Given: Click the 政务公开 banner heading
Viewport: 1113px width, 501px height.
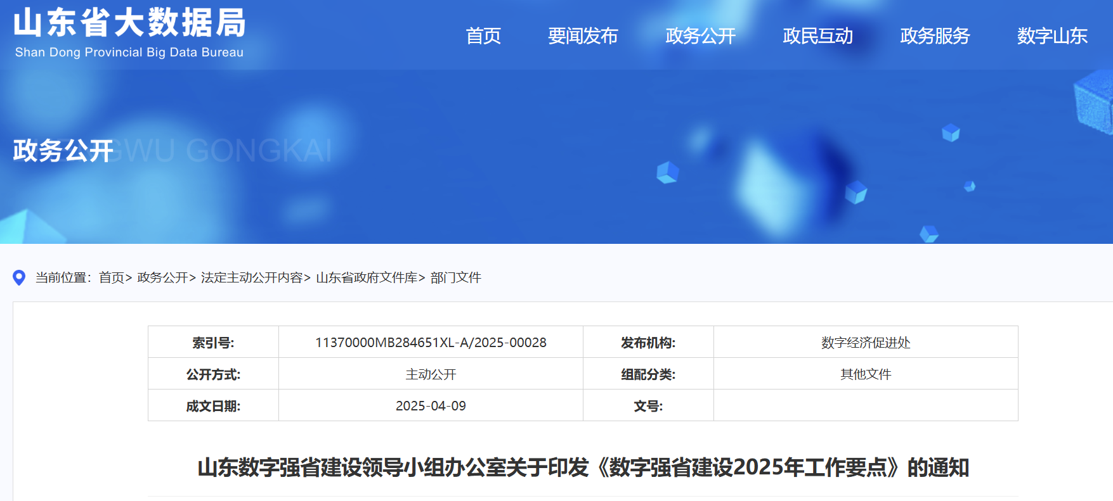Looking at the screenshot, I should pyautogui.click(x=63, y=151).
